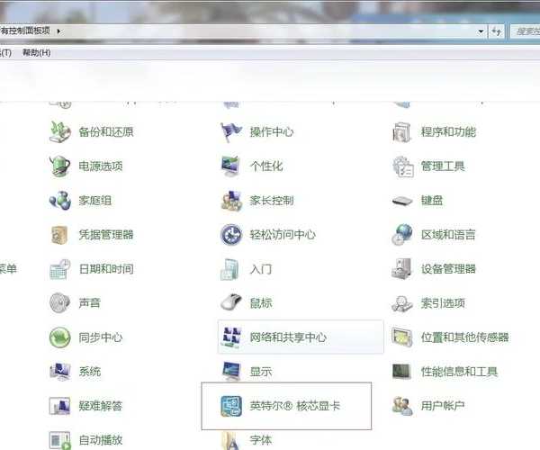Open the 家长控制 link text
This screenshot has height=450, width=540.
272,201
